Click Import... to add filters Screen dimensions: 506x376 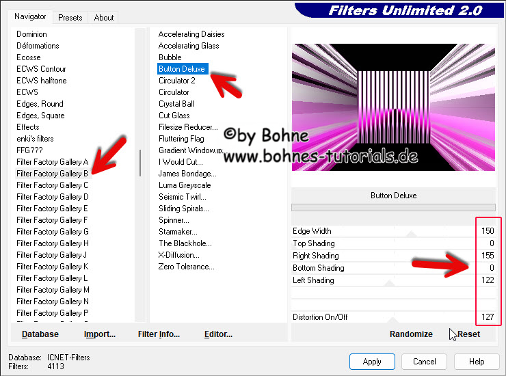(100, 334)
